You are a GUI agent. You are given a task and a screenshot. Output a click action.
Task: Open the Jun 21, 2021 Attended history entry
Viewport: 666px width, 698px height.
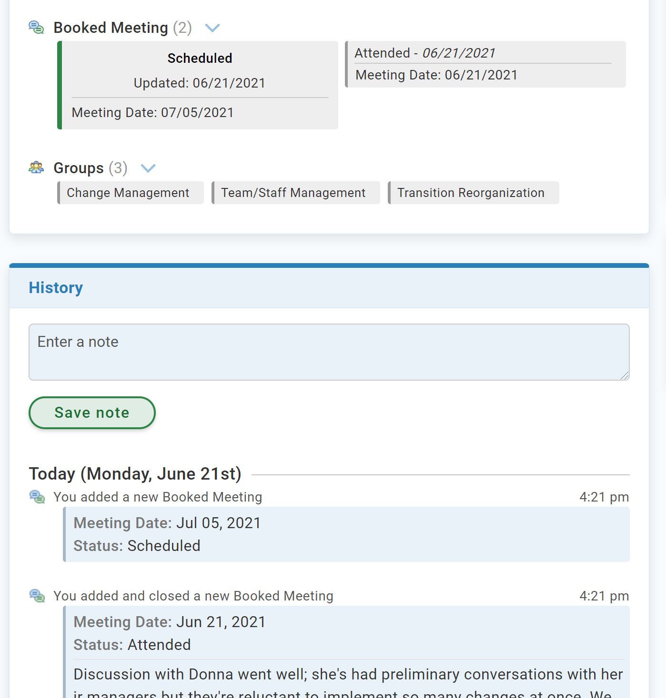346,633
